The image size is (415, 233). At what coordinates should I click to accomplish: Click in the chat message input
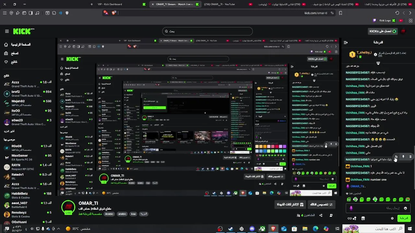378,208
